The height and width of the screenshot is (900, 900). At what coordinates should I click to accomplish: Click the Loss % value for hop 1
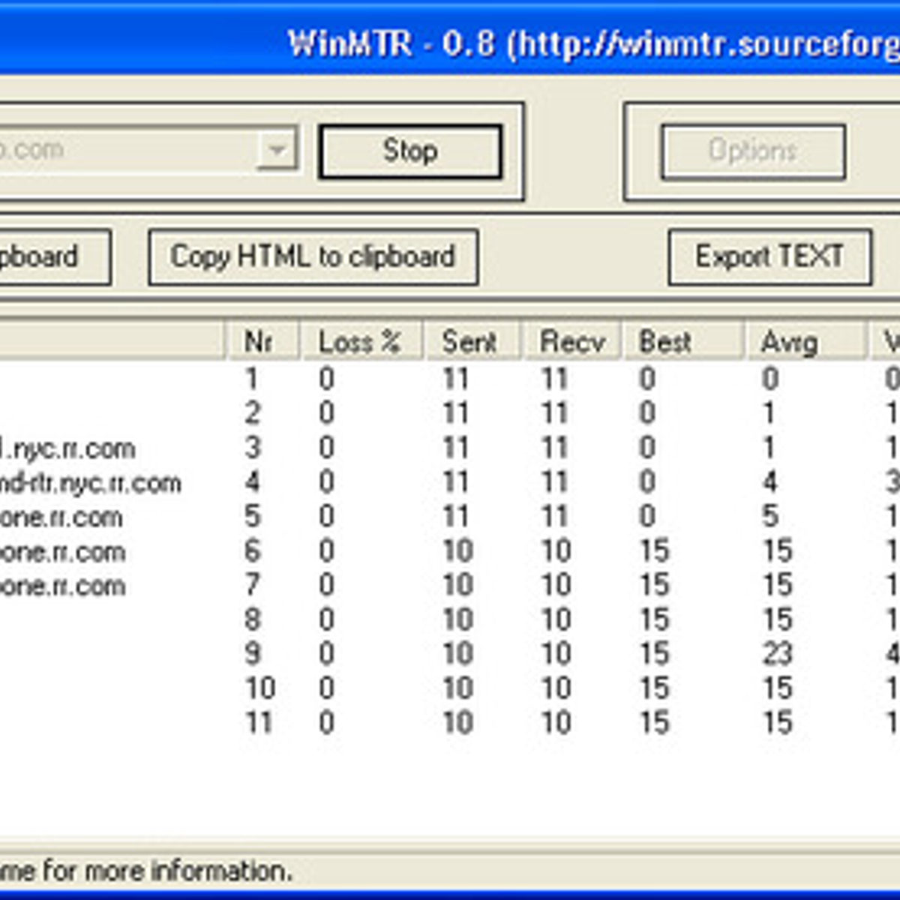326,379
